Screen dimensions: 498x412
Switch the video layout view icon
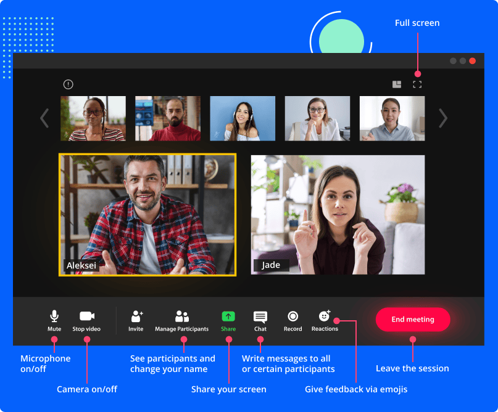[x=397, y=84]
